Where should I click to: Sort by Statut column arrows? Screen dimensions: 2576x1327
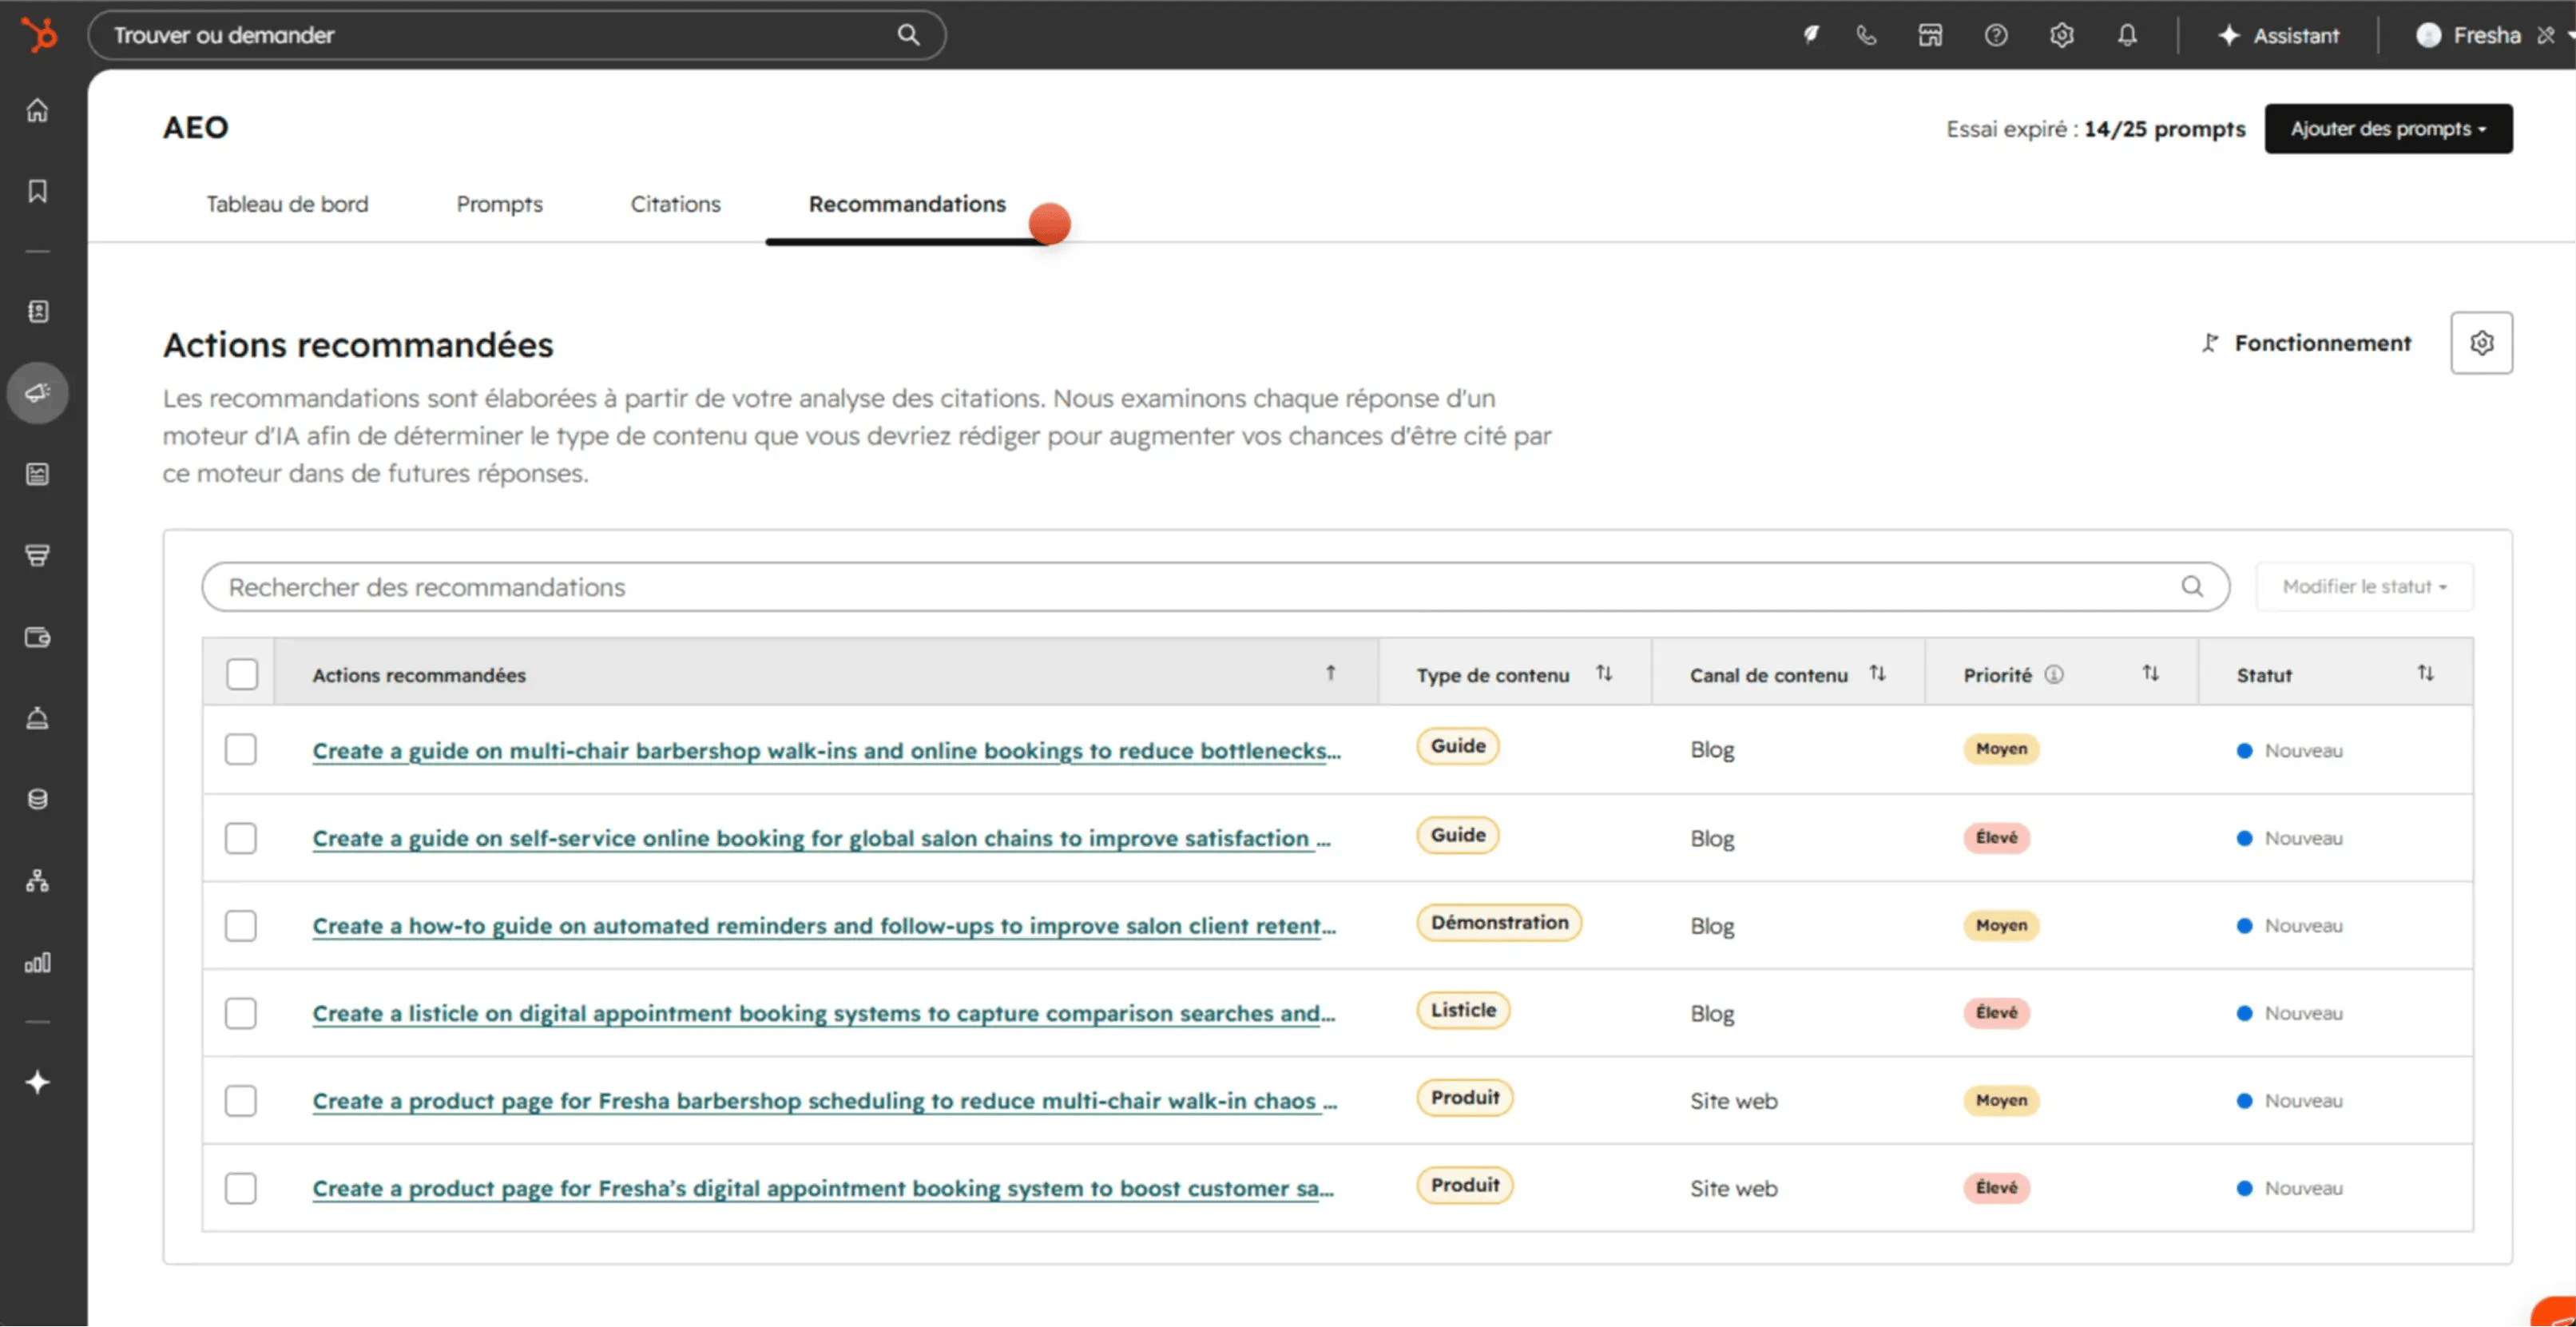[x=2425, y=673]
